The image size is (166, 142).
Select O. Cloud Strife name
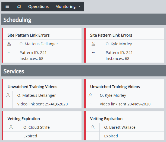coord(36,127)
